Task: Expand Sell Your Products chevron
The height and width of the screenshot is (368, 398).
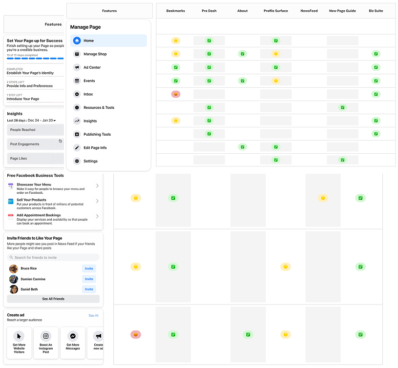Action: tap(97, 201)
